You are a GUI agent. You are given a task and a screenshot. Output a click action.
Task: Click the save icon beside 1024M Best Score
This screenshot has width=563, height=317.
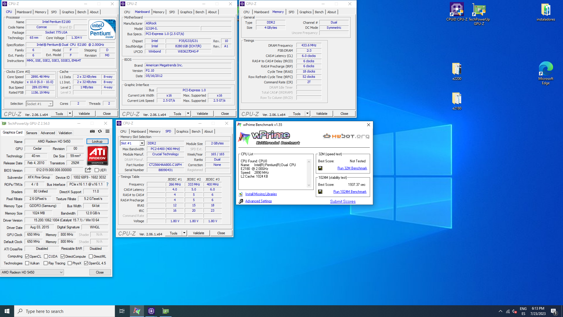tap(320, 192)
